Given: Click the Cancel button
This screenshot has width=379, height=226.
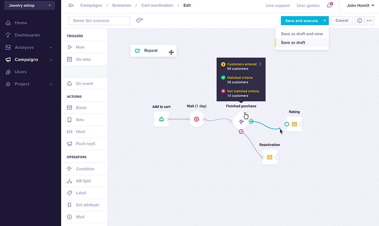Looking at the screenshot, I should [x=342, y=20].
